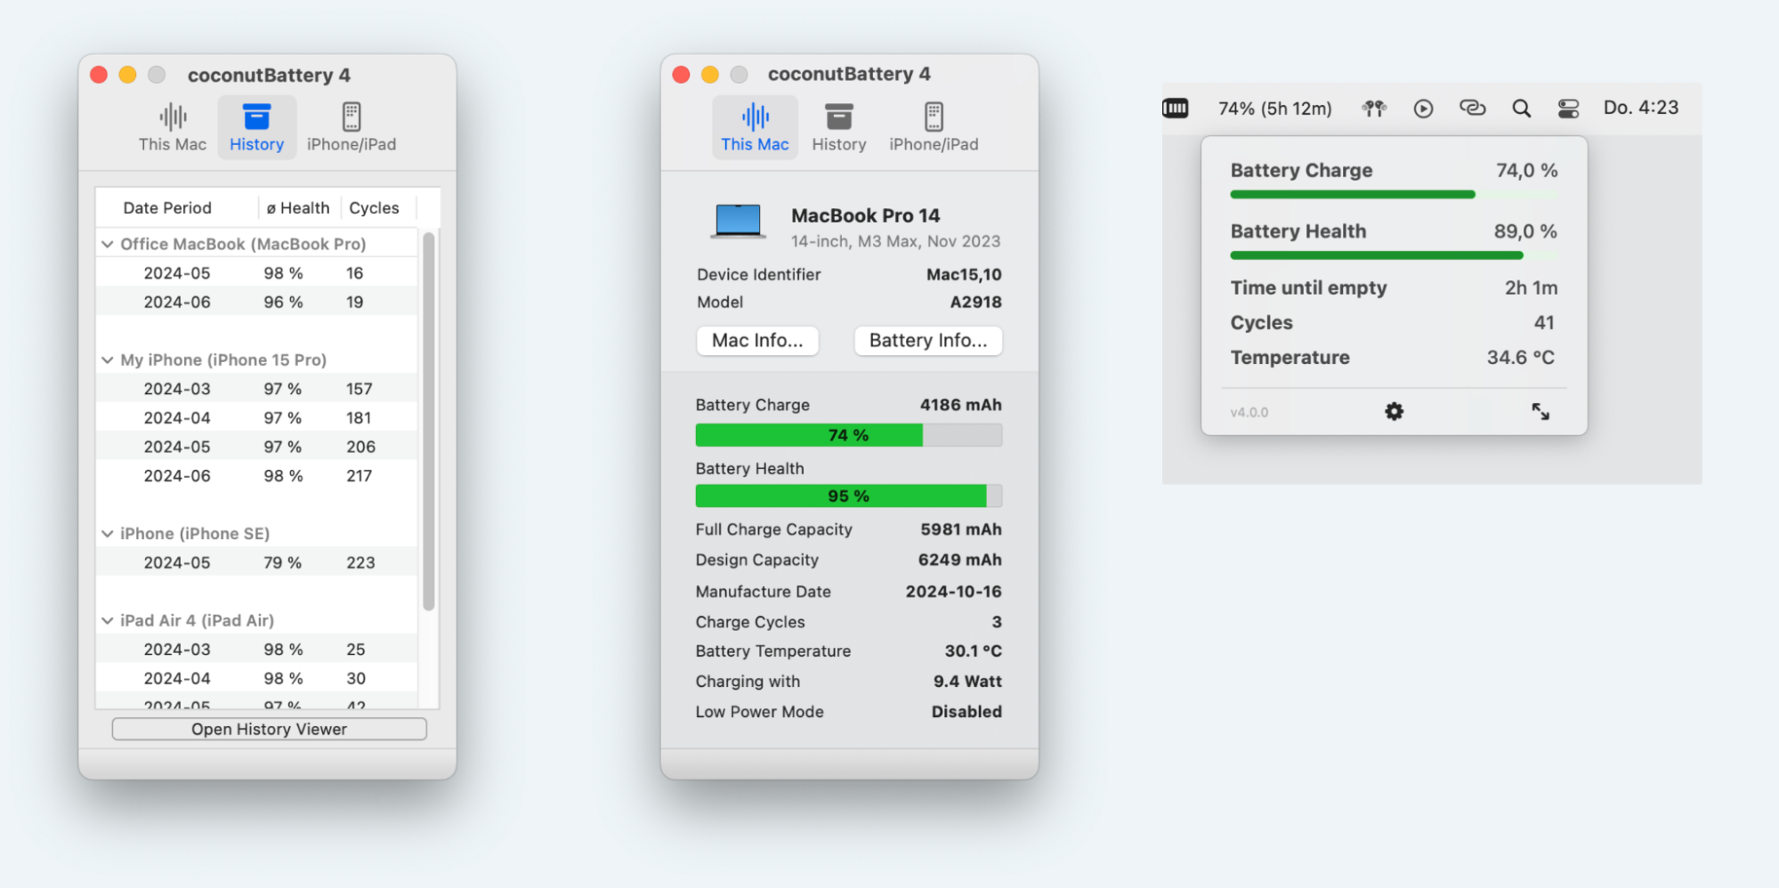Viewport: 1779px width, 888px height.
Task: Collapse the iPhone SE history group
Action: (108, 534)
